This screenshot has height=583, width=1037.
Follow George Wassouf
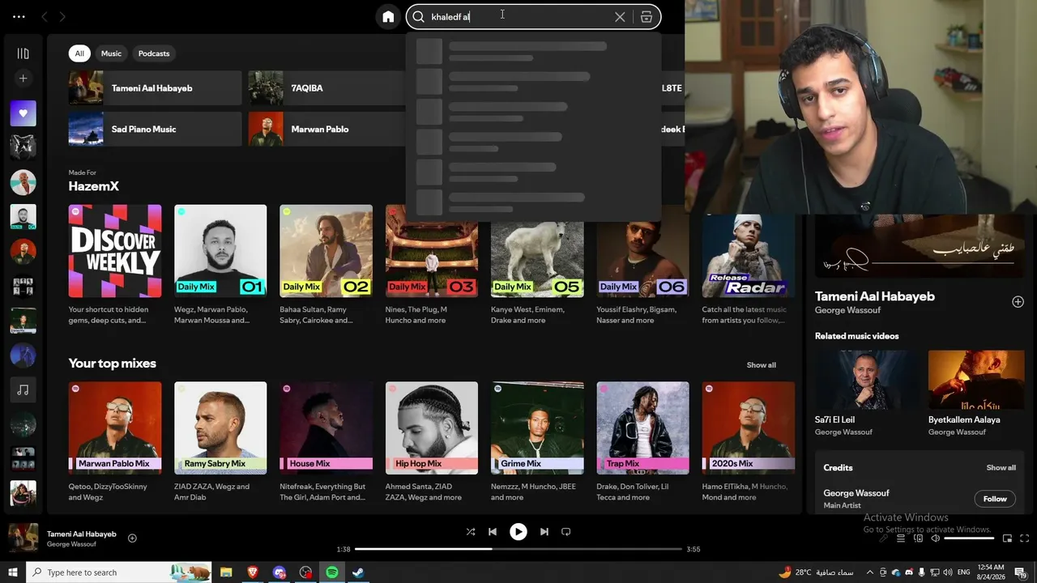(x=995, y=499)
